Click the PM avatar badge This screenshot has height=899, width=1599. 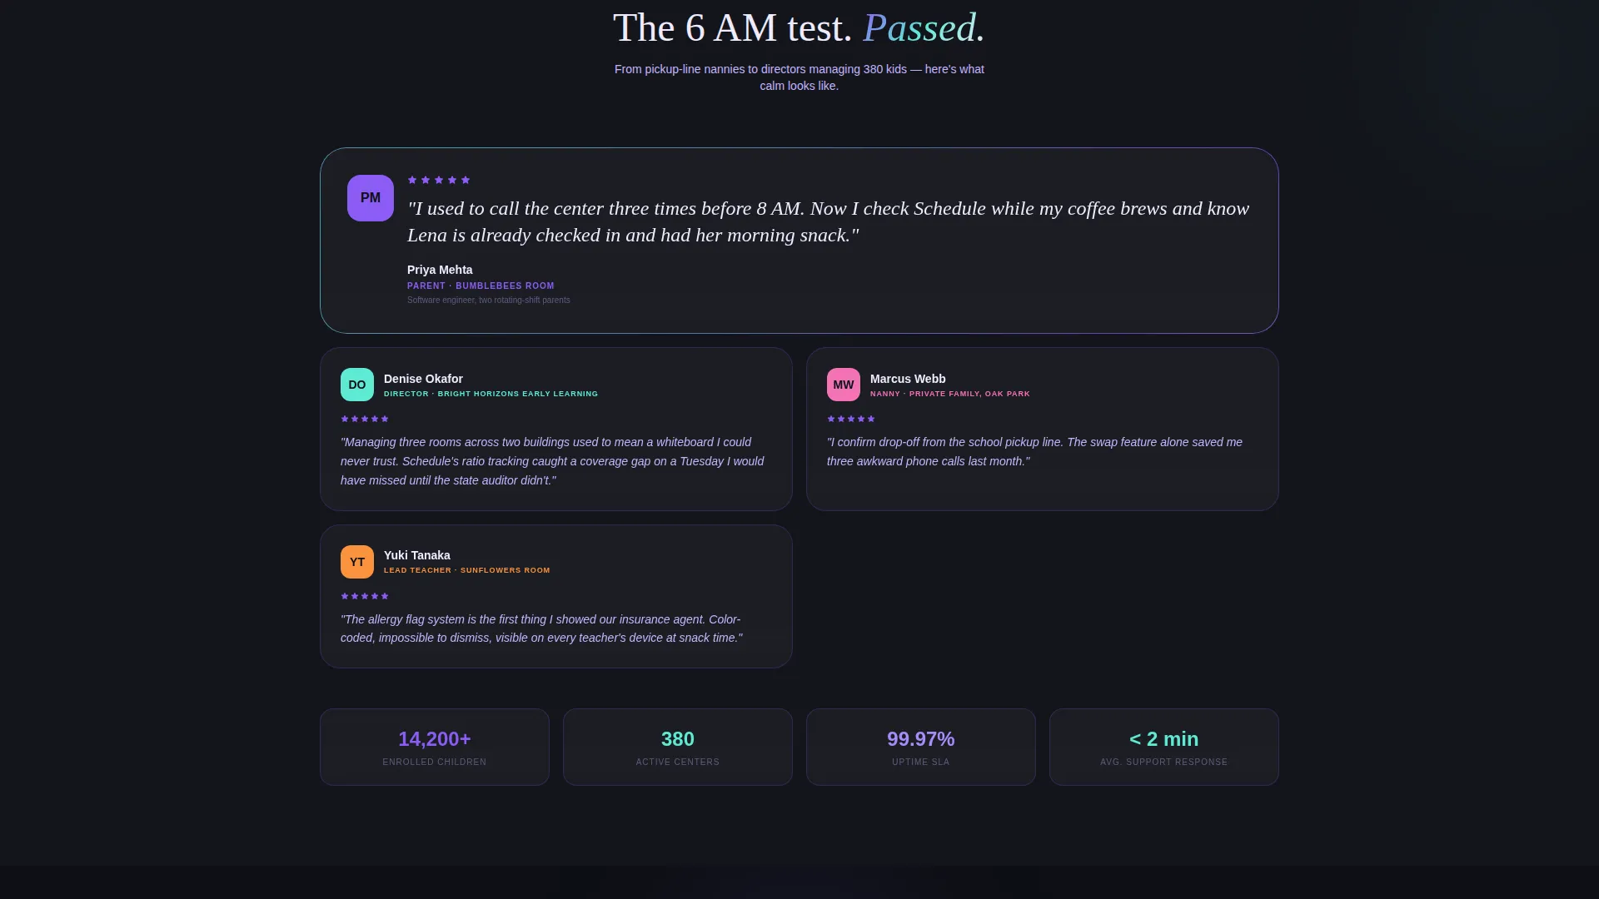click(x=371, y=198)
